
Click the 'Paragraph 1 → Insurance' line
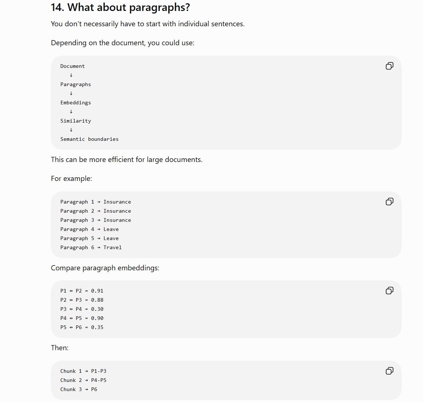96,202
